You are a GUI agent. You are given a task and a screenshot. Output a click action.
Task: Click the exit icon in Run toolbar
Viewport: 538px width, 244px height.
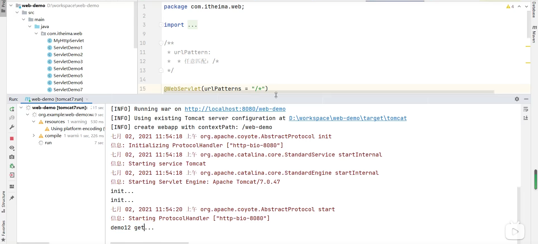[12, 175]
